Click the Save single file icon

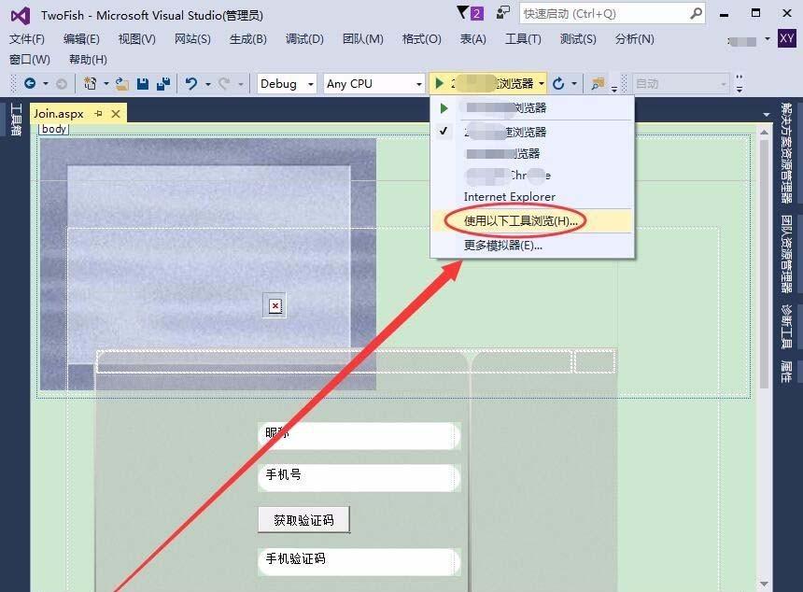pos(142,83)
